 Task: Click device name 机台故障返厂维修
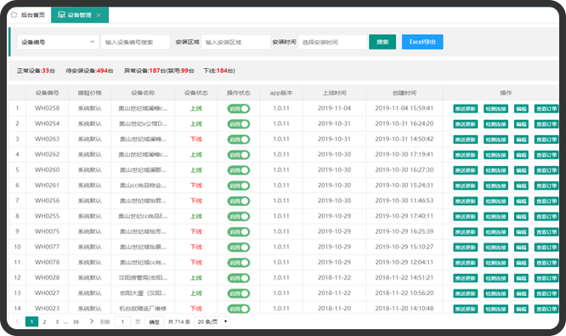point(143,309)
